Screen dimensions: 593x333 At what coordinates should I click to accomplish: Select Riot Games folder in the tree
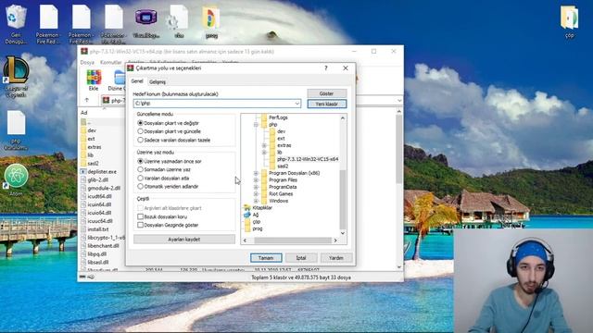tap(277, 193)
